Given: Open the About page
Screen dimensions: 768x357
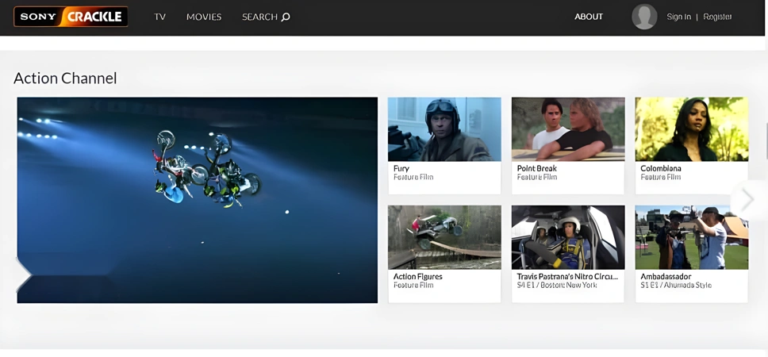Looking at the screenshot, I should 588,17.
